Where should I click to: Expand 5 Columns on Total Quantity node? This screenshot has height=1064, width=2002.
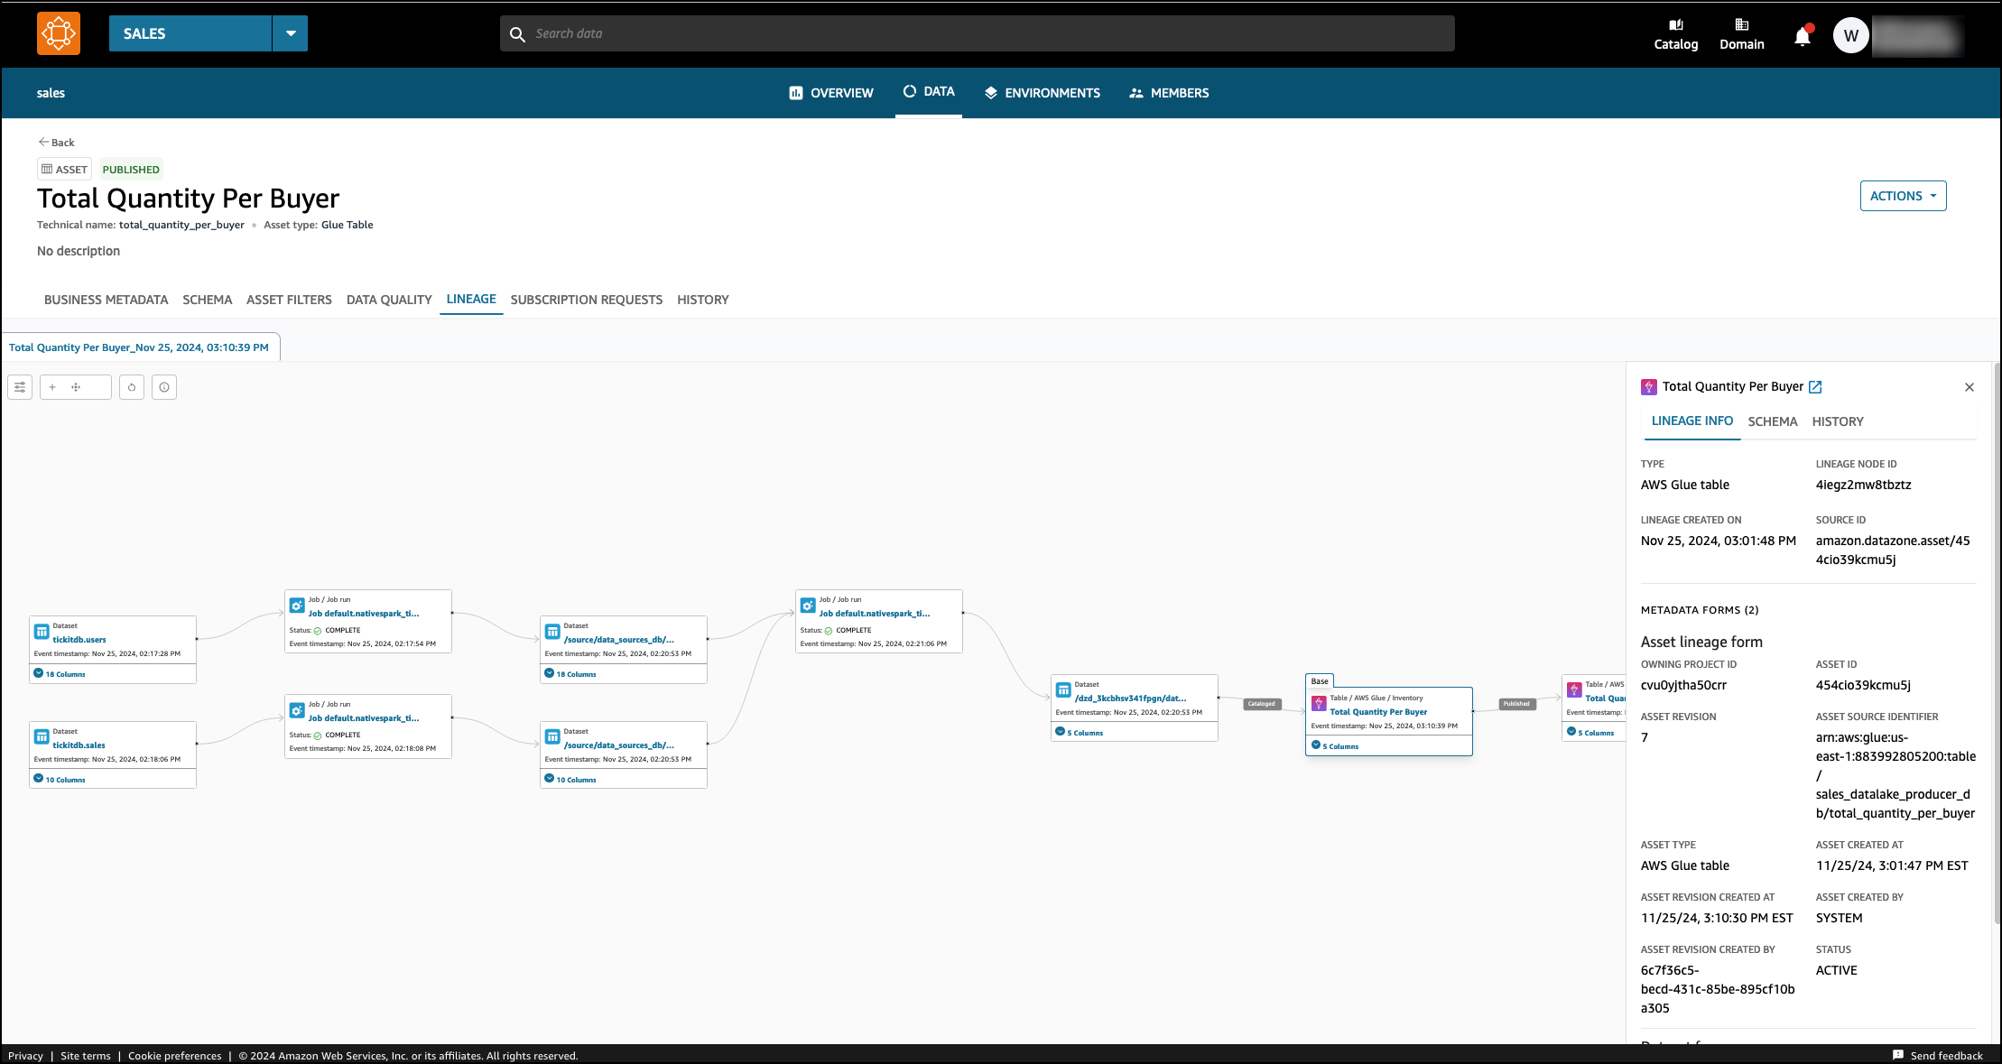point(1335,745)
